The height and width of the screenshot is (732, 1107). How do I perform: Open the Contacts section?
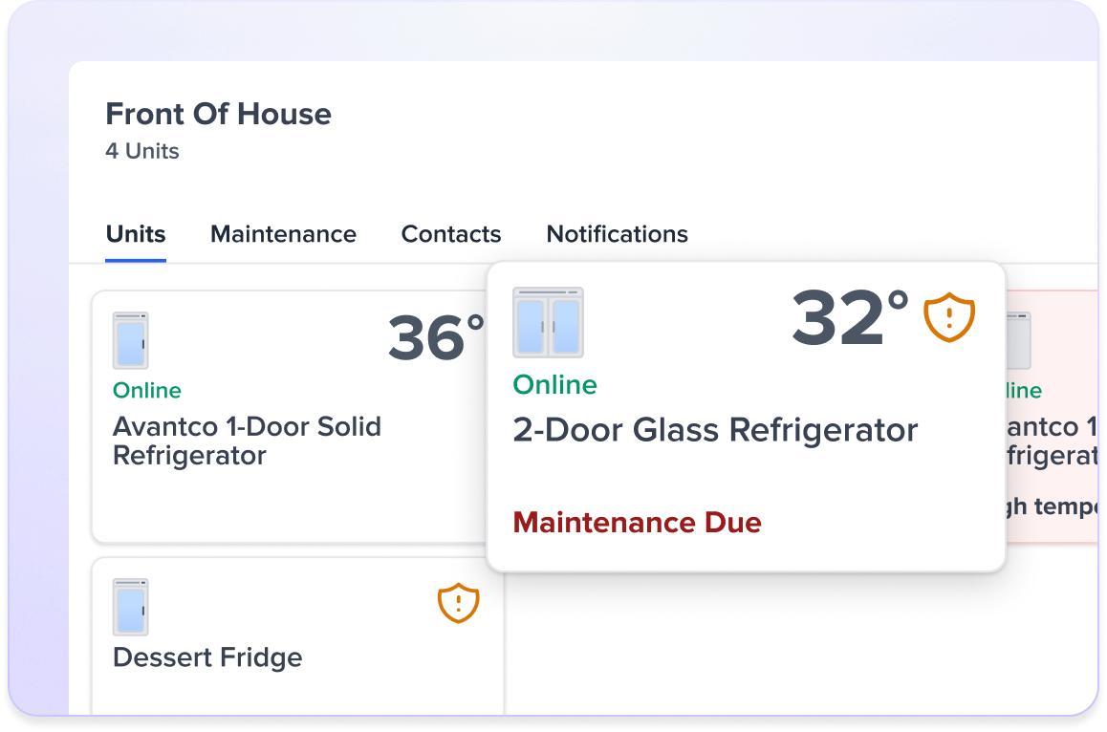point(451,234)
